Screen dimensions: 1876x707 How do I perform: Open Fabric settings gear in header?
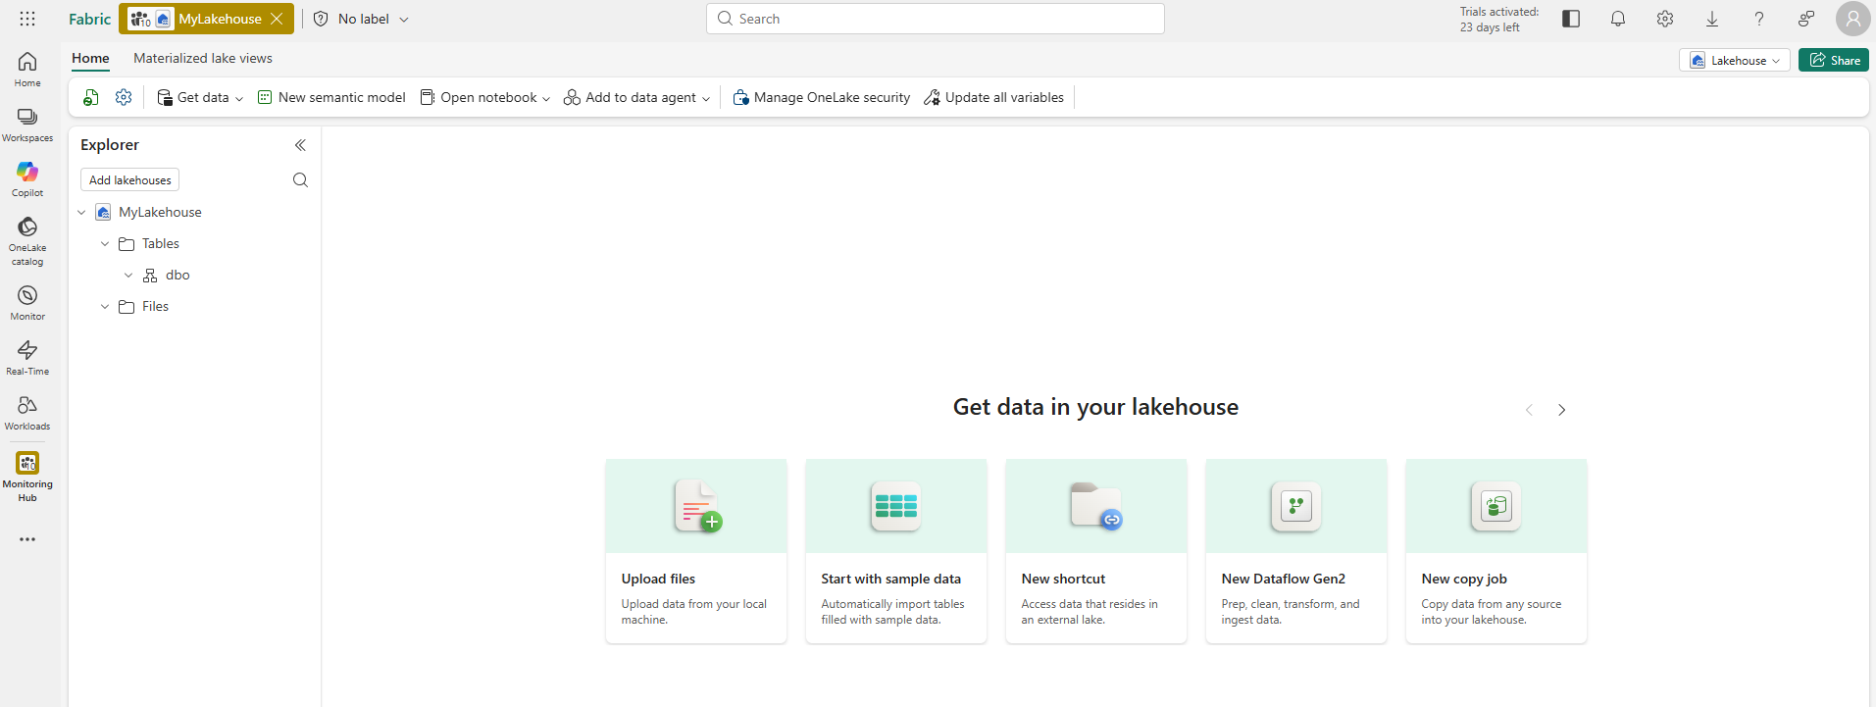1665,19
